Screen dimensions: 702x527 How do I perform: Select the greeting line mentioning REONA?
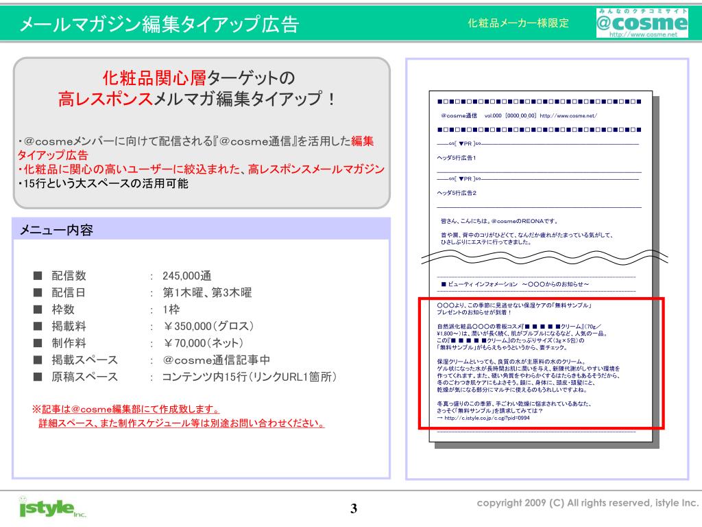(x=499, y=221)
